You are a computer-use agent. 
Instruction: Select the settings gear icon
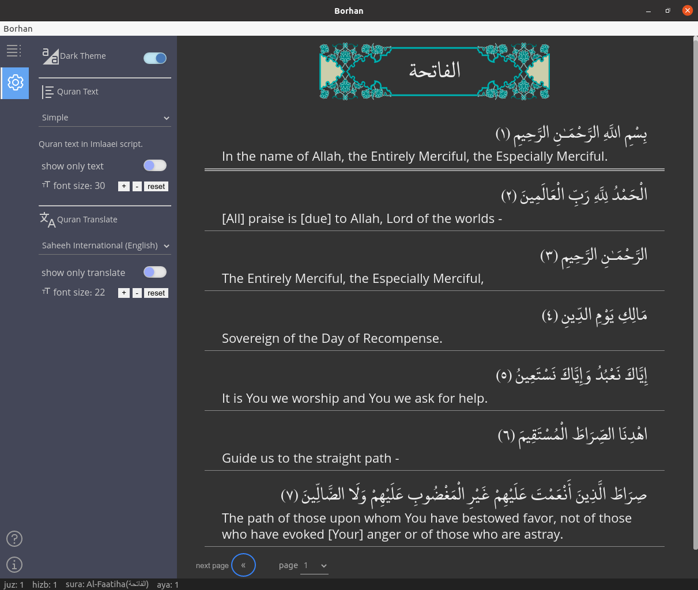(15, 82)
